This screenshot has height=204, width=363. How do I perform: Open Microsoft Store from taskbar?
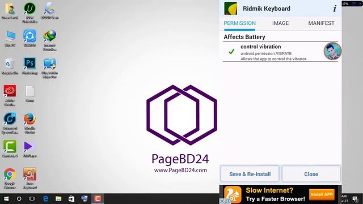coord(71,199)
